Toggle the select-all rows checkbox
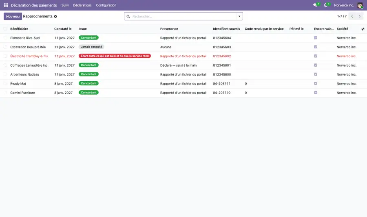Screen dimensions: 367x217 click(5, 29)
